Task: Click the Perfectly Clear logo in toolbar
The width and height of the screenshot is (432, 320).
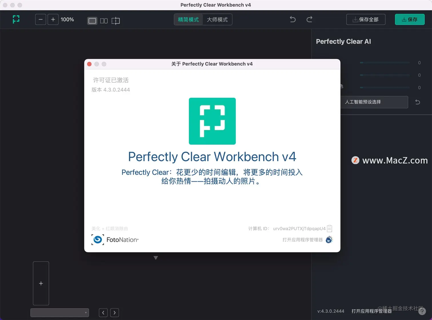Action: pos(16,19)
